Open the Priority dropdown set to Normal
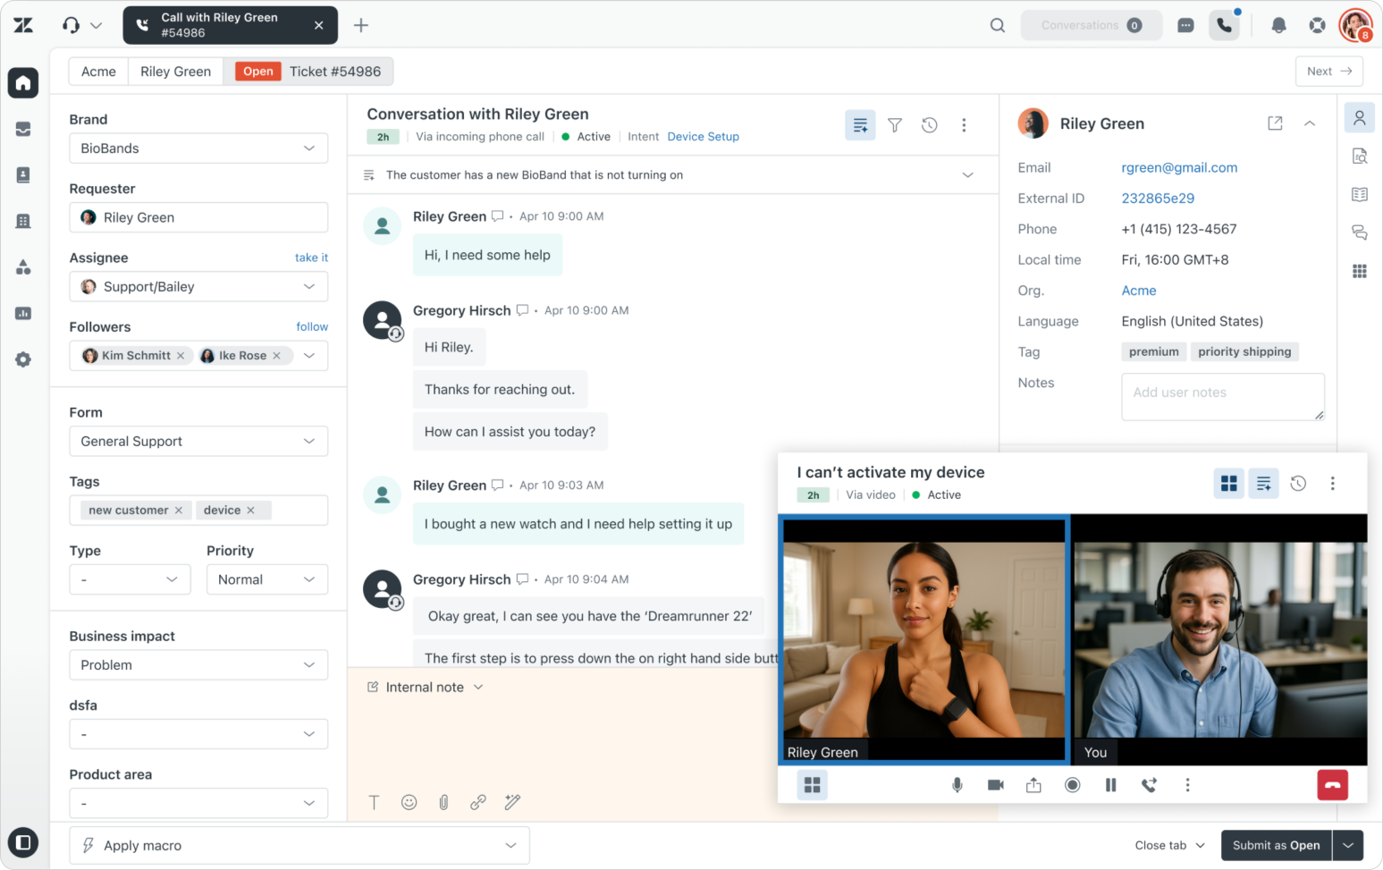The width and height of the screenshot is (1383, 870). pyautogui.click(x=266, y=579)
